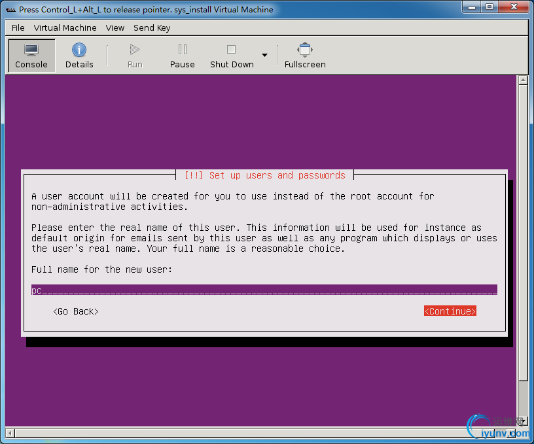Switch to Fullscreen mode

[x=305, y=56]
